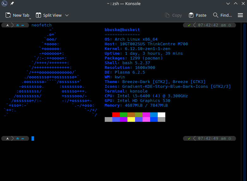Select the red color block in neofetch palette
The width and height of the screenshot is (247, 181).
coord(116,115)
